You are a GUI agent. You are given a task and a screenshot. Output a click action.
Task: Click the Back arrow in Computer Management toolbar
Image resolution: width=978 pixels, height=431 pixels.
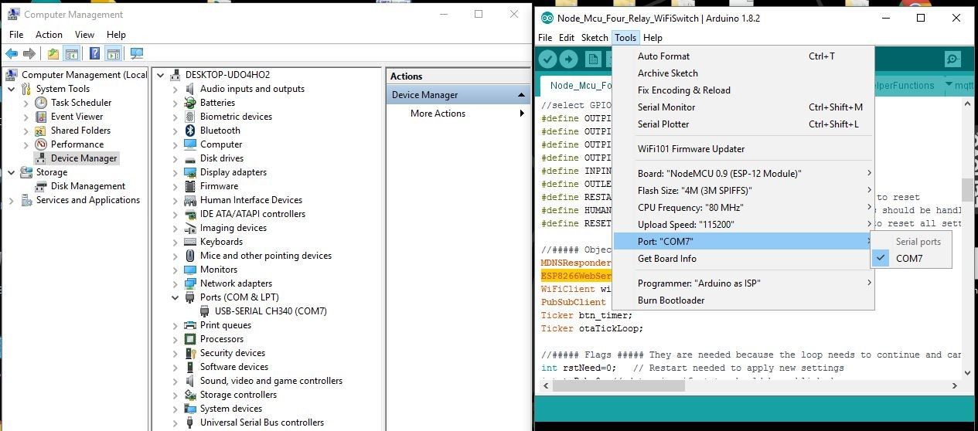click(x=12, y=53)
